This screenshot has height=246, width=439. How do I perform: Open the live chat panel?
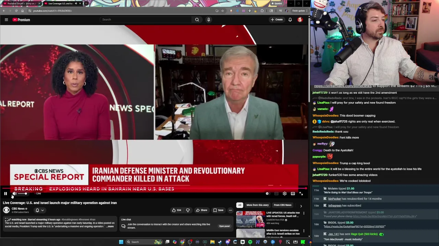pyautogui.click(x=224, y=226)
